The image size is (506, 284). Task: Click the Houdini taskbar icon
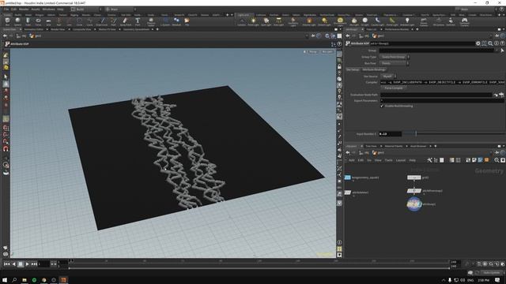(63, 280)
